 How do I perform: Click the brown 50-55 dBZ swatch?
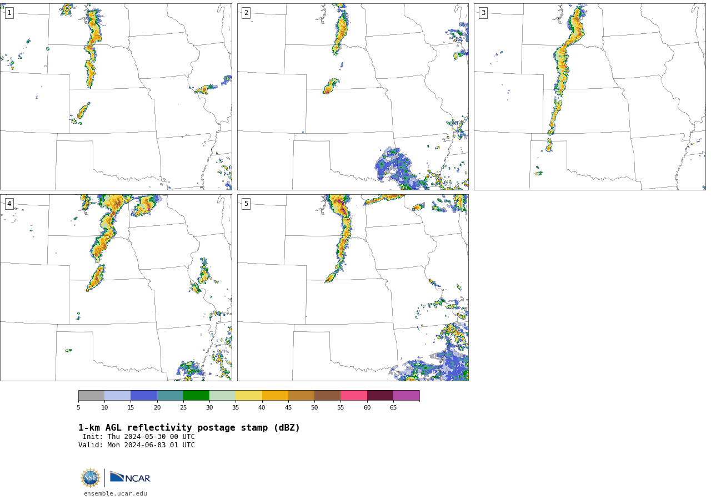click(327, 396)
